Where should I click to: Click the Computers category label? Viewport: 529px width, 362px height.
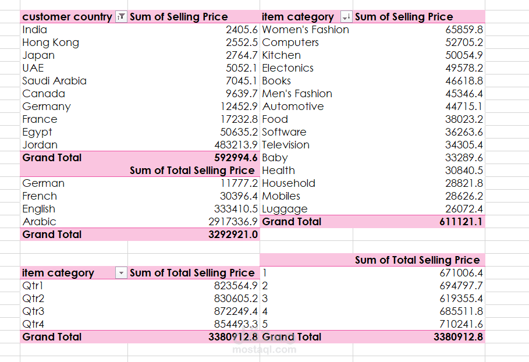[290, 42]
